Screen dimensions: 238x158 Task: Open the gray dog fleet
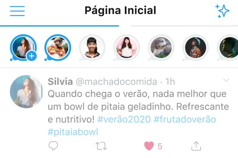(161, 48)
